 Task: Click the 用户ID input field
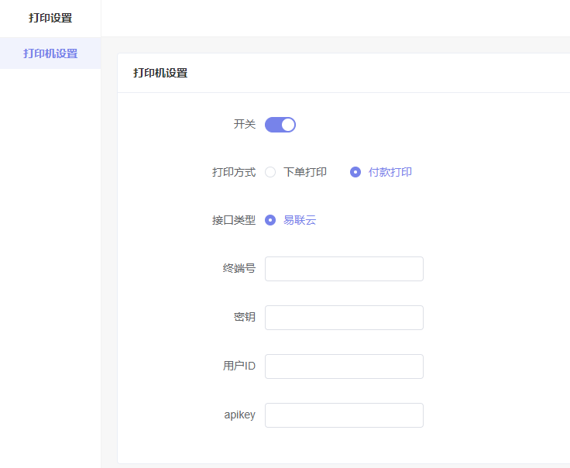(x=344, y=366)
